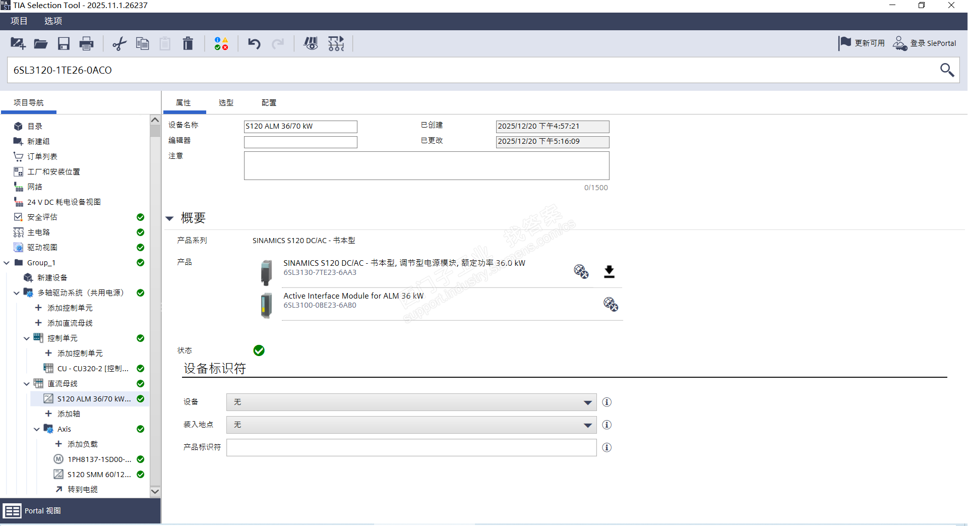The width and height of the screenshot is (968, 526).
Task: Click 添加控制单元 under 多轴驱动系统
Action: (70, 308)
